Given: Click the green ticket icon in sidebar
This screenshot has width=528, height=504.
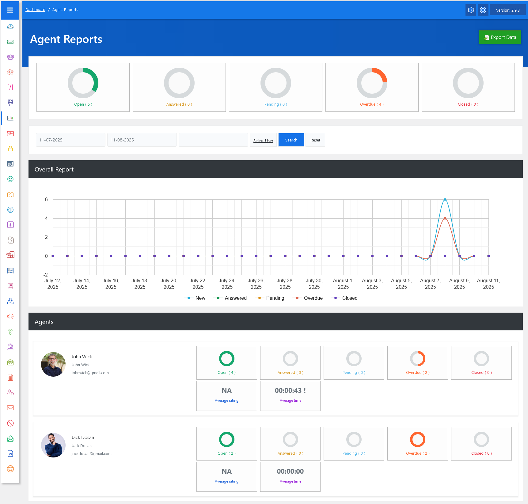Looking at the screenshot, I should 10,42.
